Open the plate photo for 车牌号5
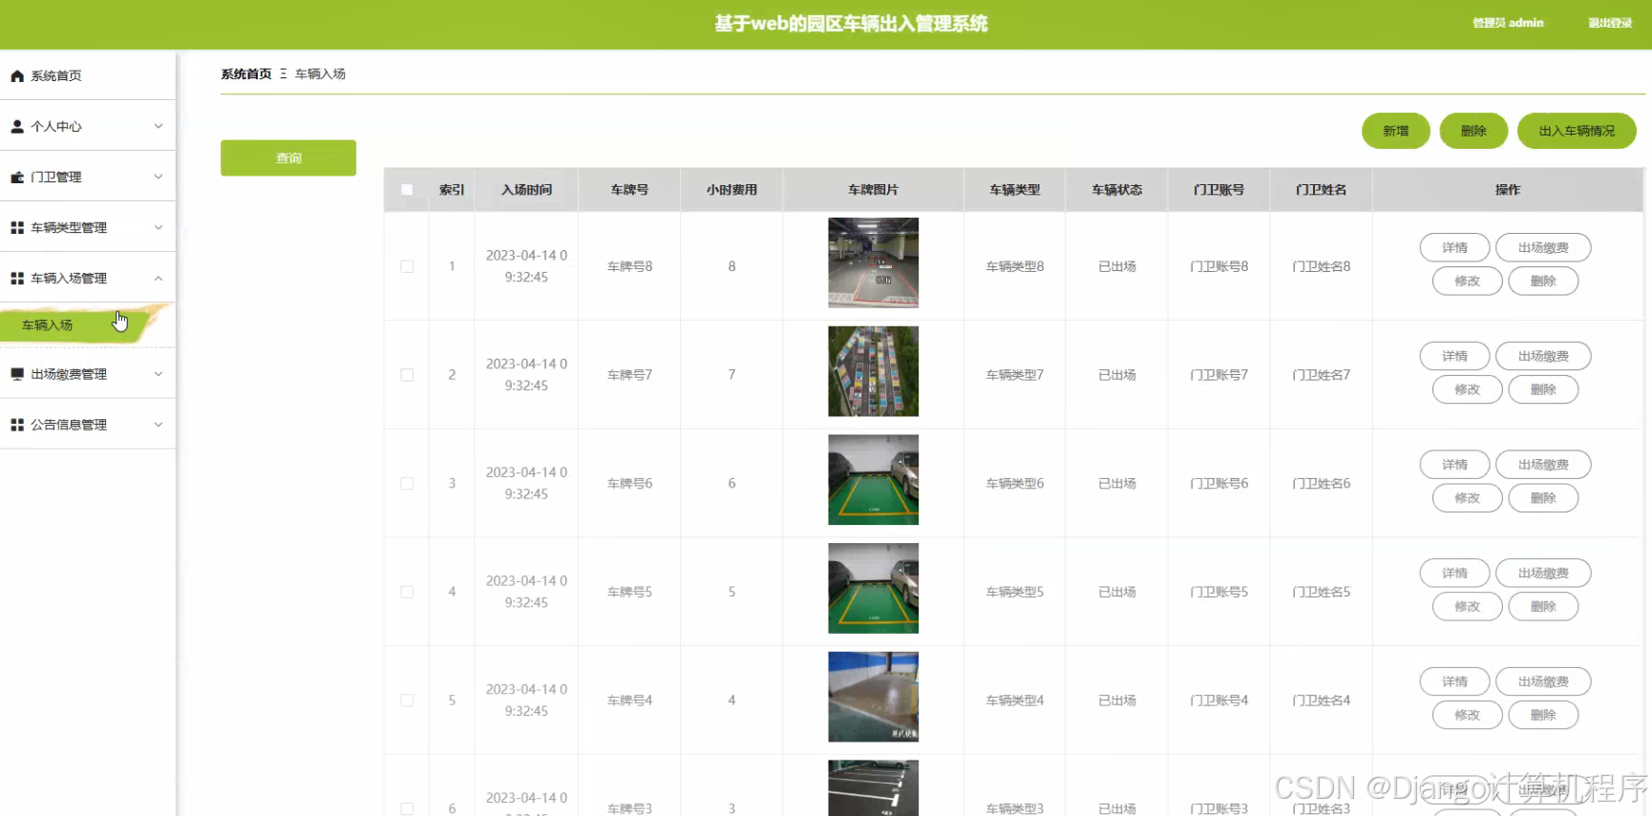The height and width of the screenshot is (816, 1652). (x=873, y=588)
